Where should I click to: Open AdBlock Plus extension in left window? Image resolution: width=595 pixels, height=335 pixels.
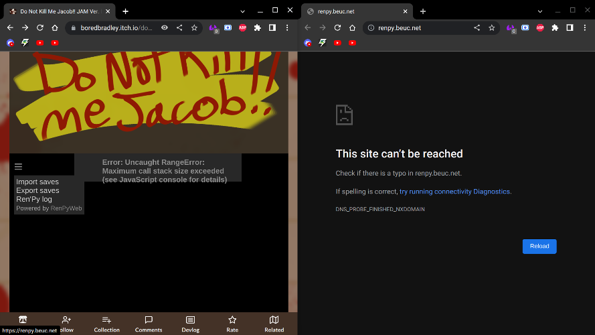(x=243, y=27)
